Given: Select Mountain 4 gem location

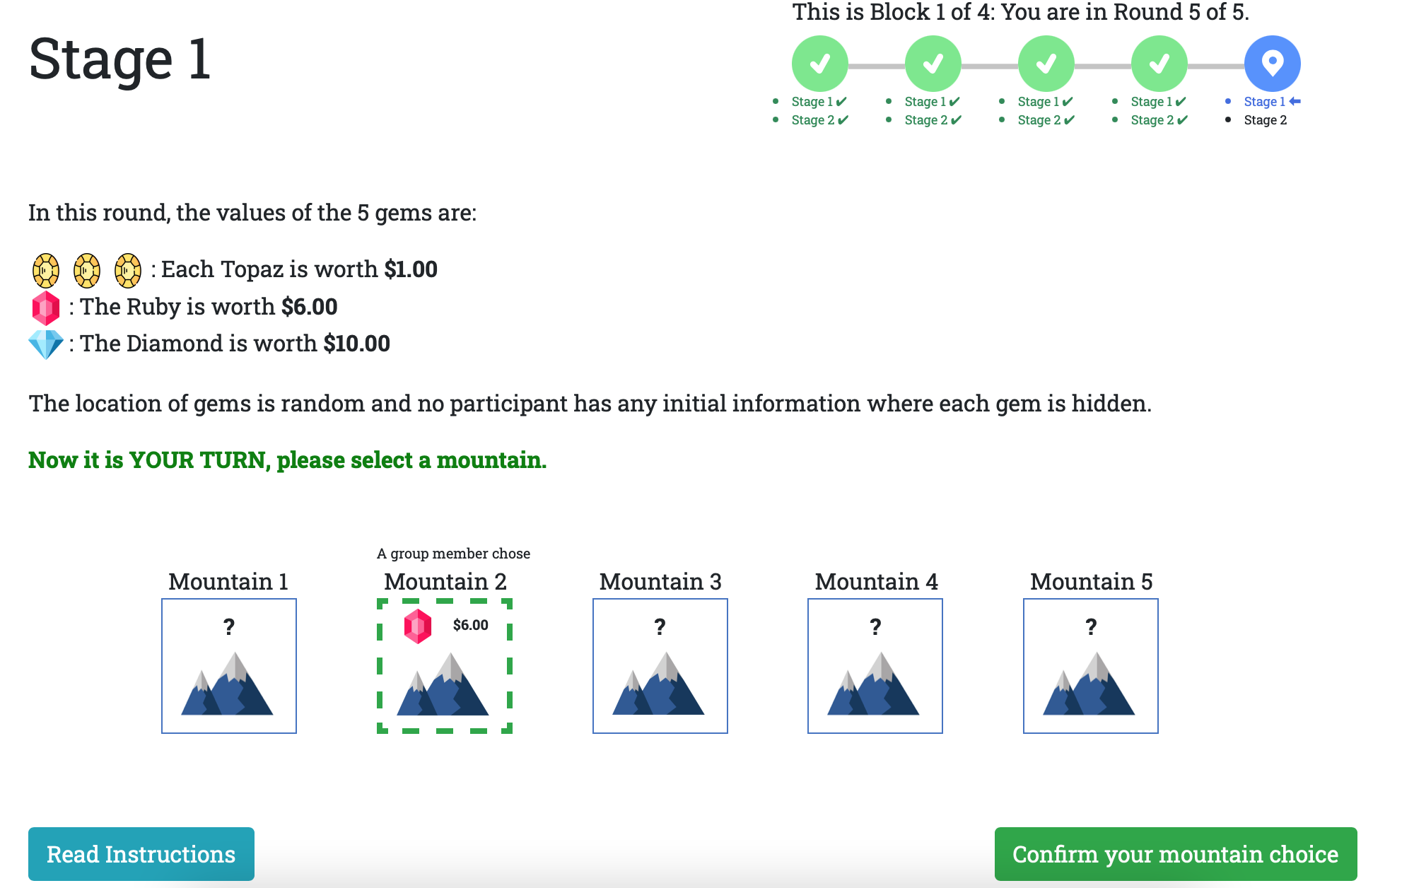Looking at the screenshot, I should click(876, 666).
